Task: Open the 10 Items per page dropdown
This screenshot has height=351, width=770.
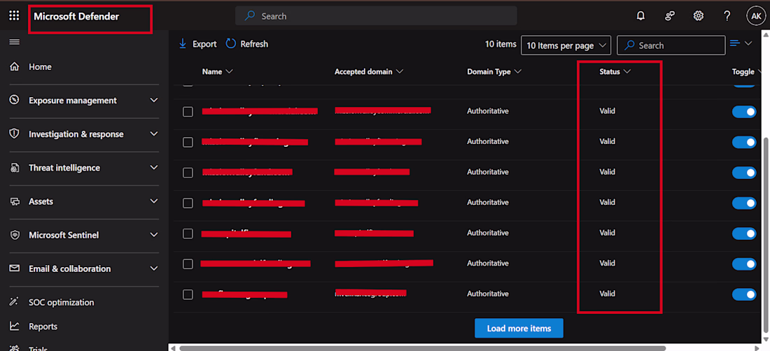Action: tap(566, 45)
